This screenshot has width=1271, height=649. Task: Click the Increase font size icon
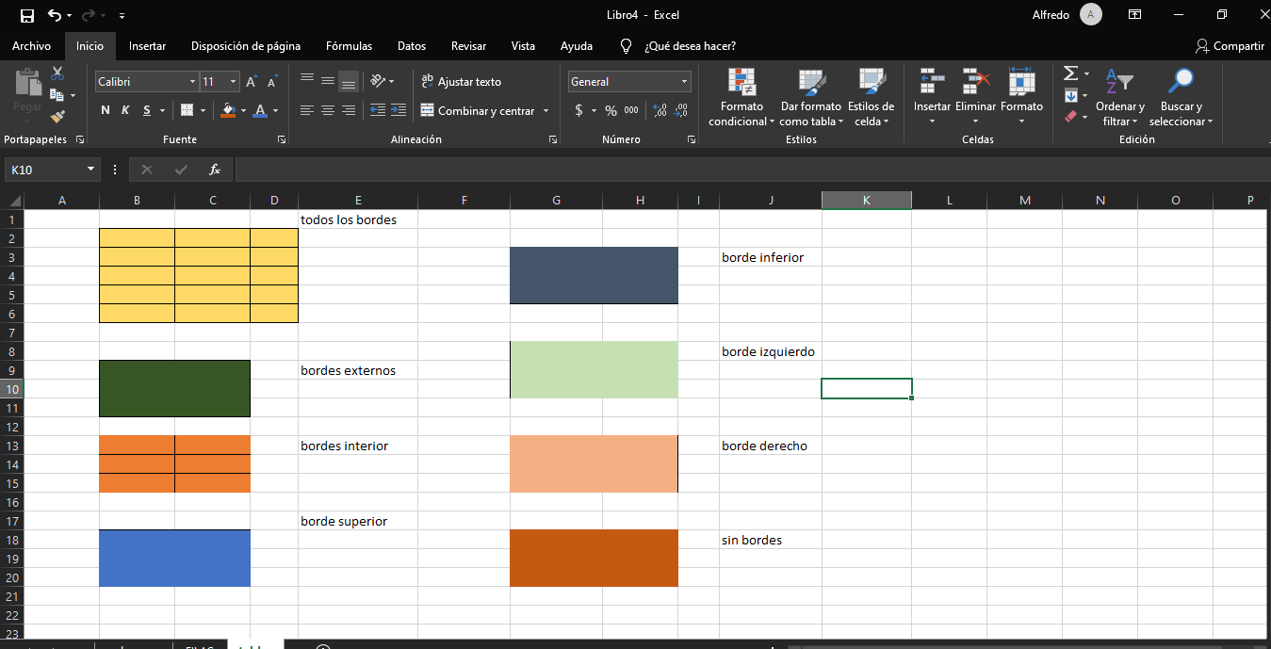click(252, 82)
